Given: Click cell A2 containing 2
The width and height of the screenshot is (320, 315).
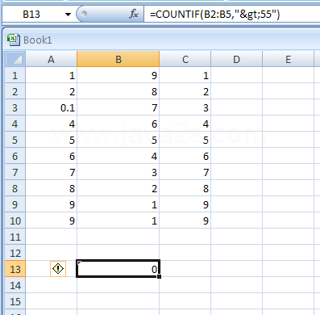Looking at the screenshot, I should (x=51, y=91).
